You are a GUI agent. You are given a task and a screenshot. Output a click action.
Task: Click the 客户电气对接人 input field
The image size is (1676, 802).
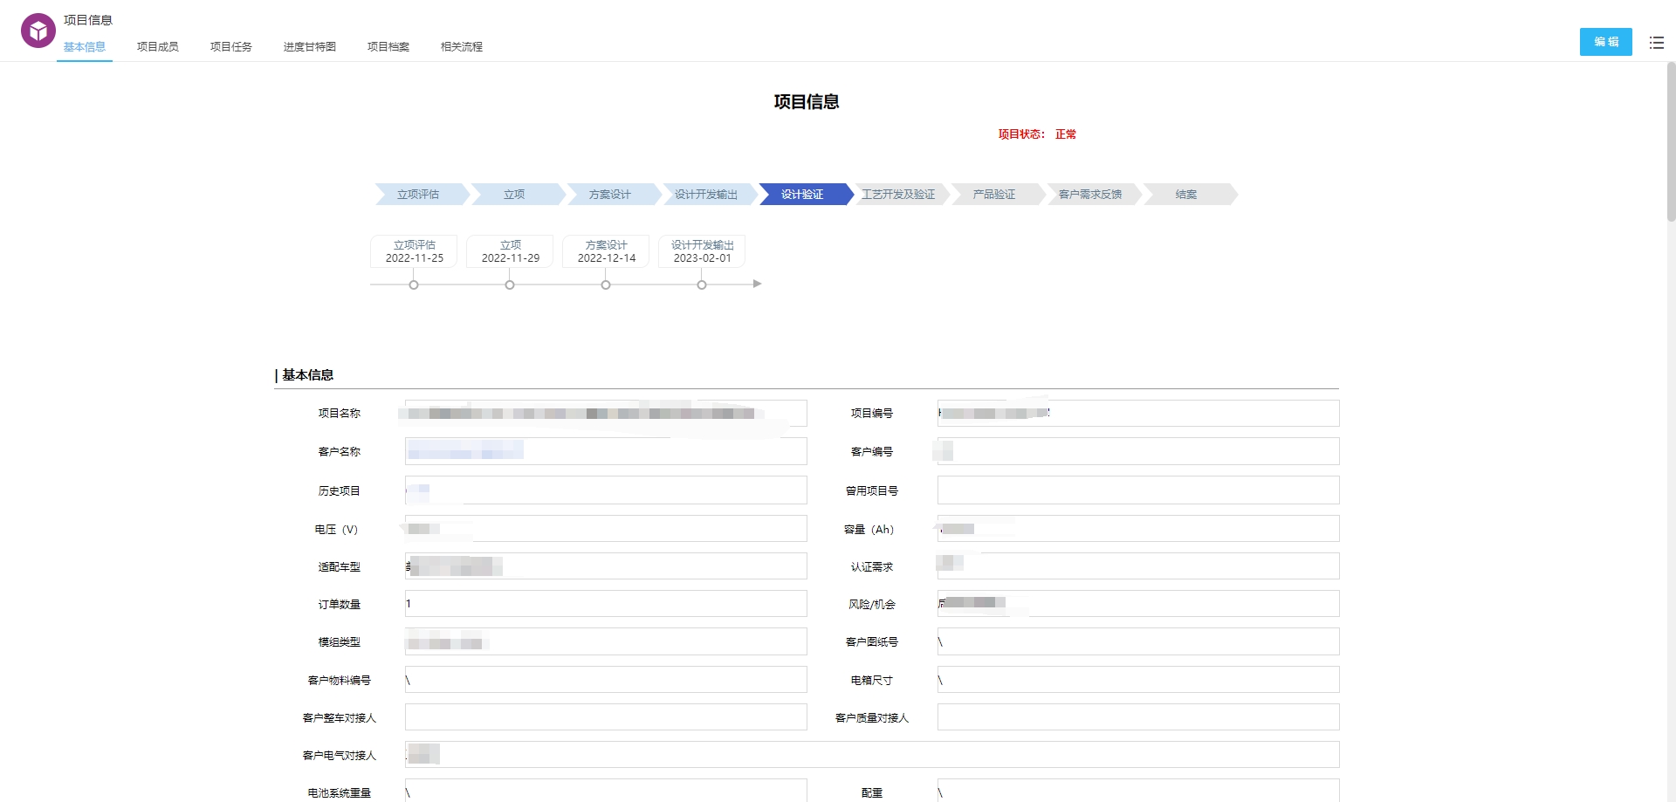point(872,755)
